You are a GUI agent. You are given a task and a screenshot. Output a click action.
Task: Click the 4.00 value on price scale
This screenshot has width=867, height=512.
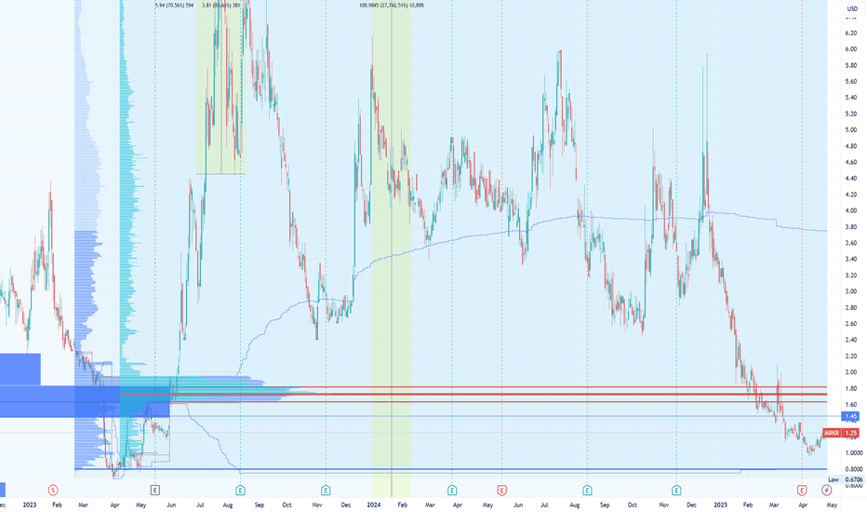pyautogui.click(x=850, y=211)
